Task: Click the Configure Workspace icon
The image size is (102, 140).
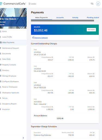Action: pyautogui.click(x=1, y=81)
